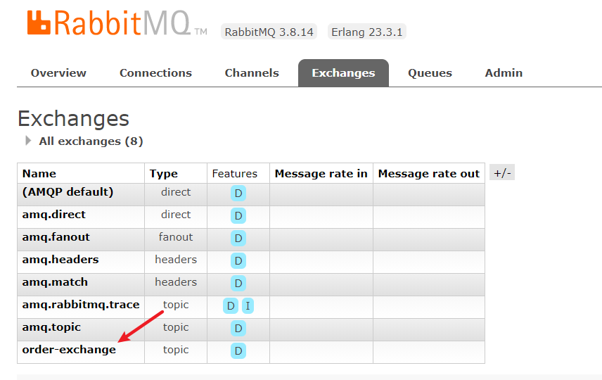Viewport: 602px width, 380px height.
Task: Click the D badge for amq.match
Action: point(238,284)
